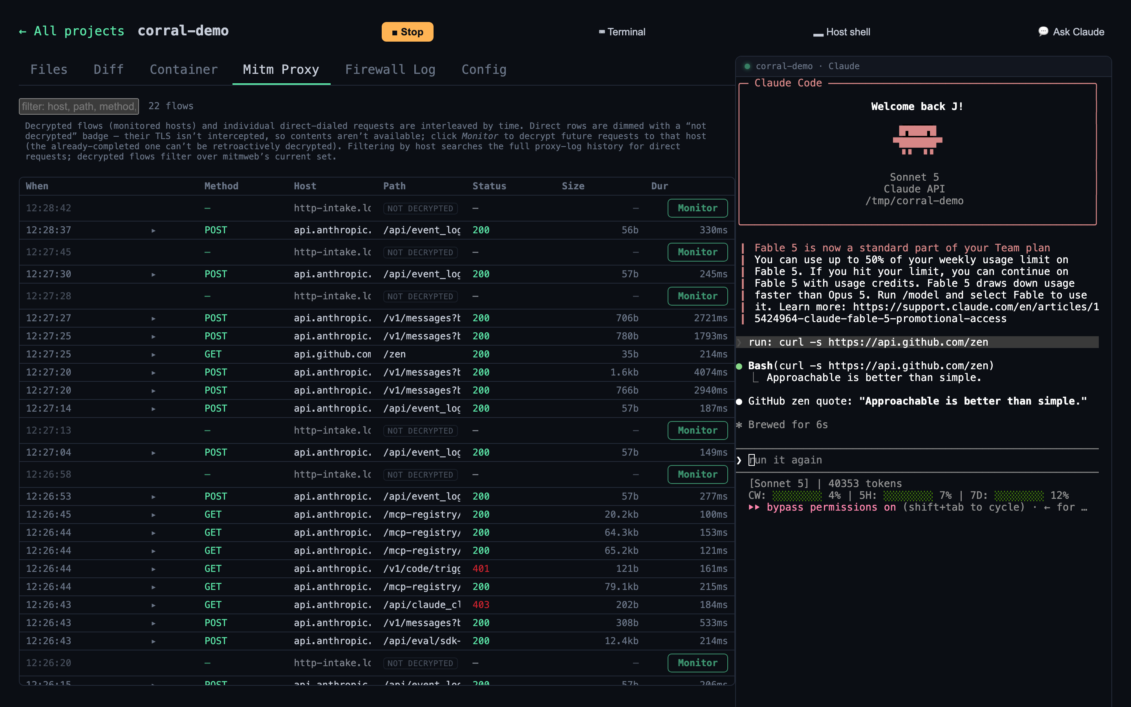Click the 5H usage bar
Image resolution: width=1131 pixels, height=707 pixels.
[x=908, y=496]
